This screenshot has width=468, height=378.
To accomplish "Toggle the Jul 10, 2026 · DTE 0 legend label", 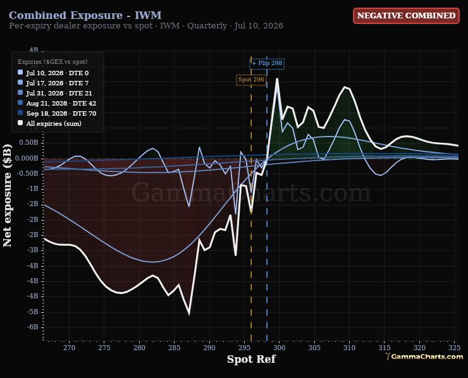I will (x=58, y=73).
